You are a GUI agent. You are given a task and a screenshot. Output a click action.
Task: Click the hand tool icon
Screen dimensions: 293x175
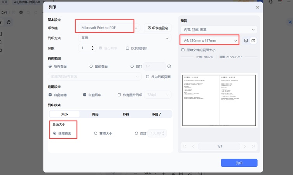click(x=9, y=22)
